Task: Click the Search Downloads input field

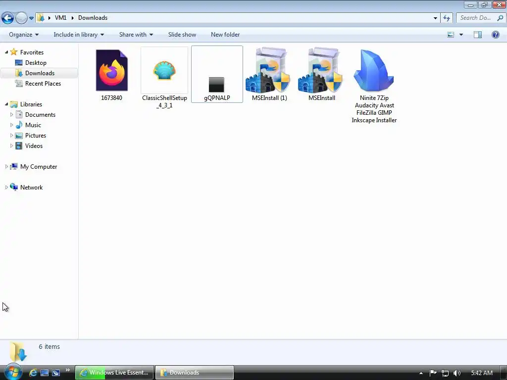Action: [475, 18]
